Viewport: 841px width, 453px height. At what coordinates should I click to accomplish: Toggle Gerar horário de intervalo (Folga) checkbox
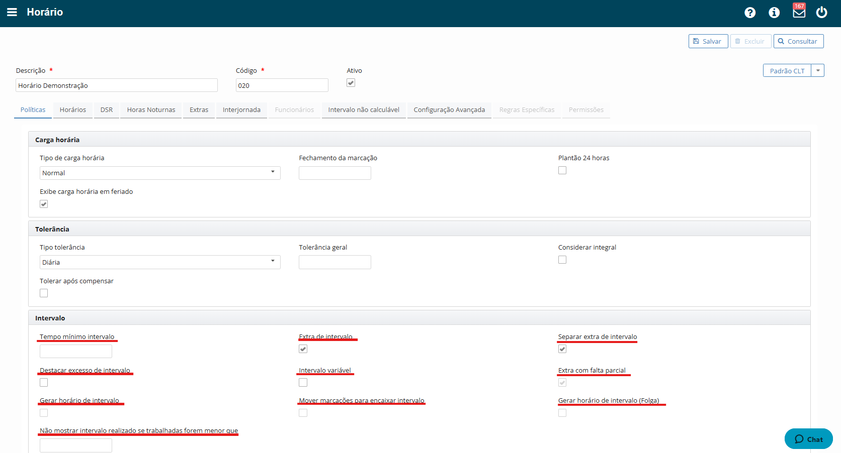[562, 413]
